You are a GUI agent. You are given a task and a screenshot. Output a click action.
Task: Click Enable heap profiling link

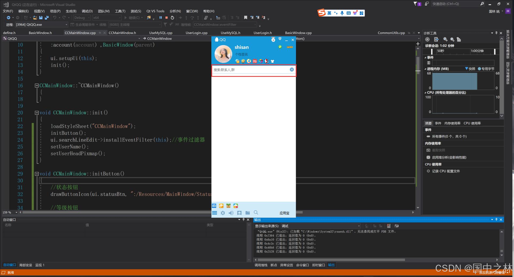coord(449,157)
